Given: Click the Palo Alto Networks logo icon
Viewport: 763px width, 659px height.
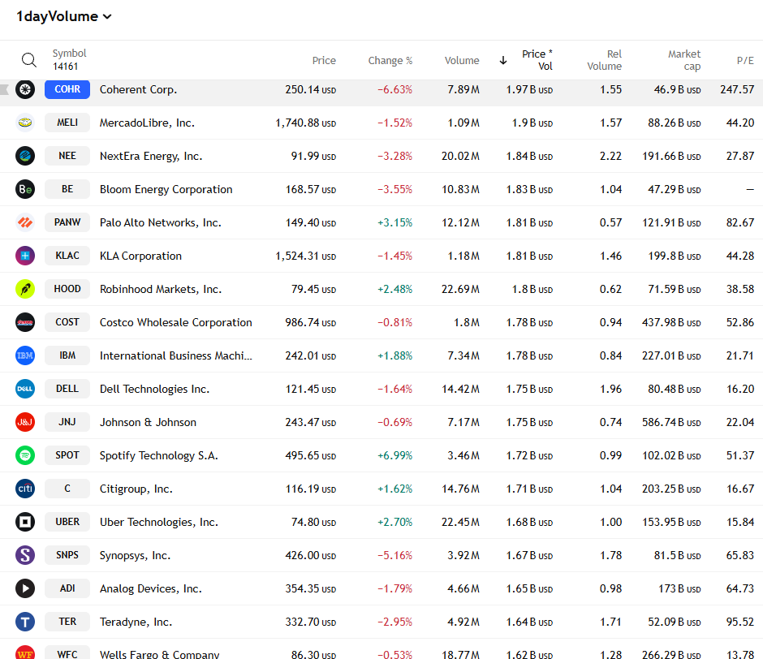Looking at the screenshot, I should coord(25,222).
